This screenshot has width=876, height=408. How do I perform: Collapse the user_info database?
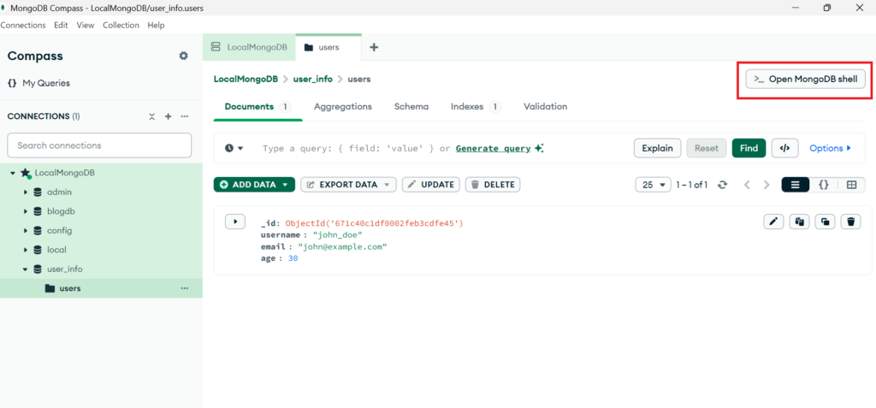(25, 269)
